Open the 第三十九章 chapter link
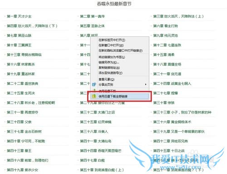Viewport: 227px width, 174px height. pyautogui.click(x=179, y=132)
